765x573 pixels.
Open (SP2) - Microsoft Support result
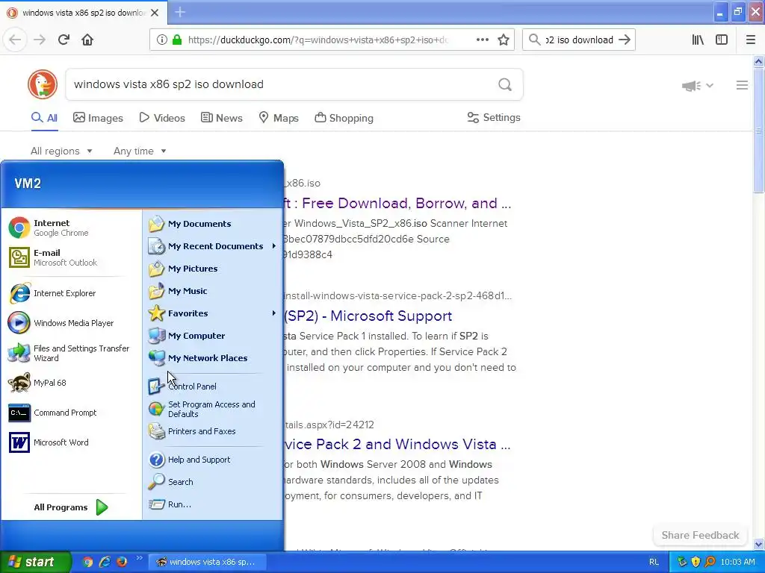pyautogui.click(x=368, y=316)
